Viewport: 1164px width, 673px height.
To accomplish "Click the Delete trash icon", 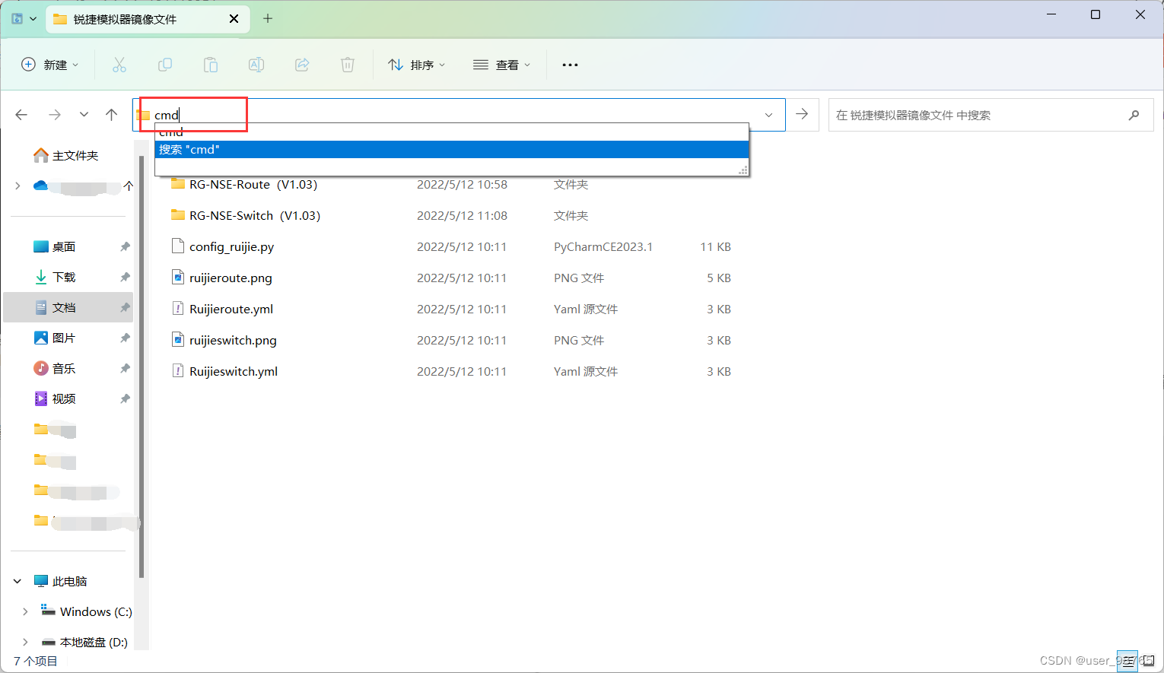I will point(348,65).
